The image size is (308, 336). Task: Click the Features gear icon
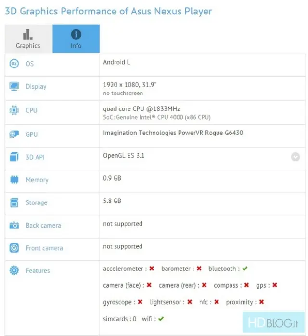[x=14, y=271]
